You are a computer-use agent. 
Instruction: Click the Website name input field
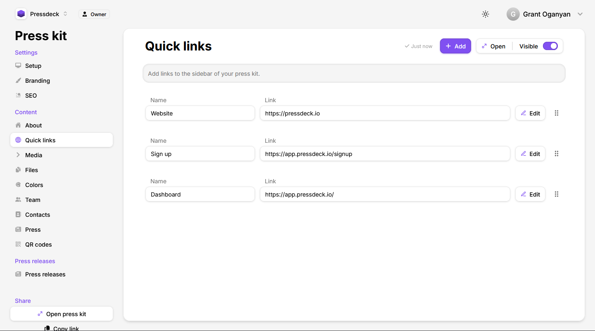point(200,113)
